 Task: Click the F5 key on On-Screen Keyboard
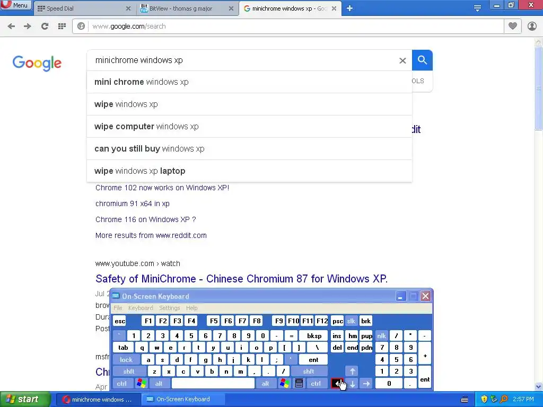point(214,321)
